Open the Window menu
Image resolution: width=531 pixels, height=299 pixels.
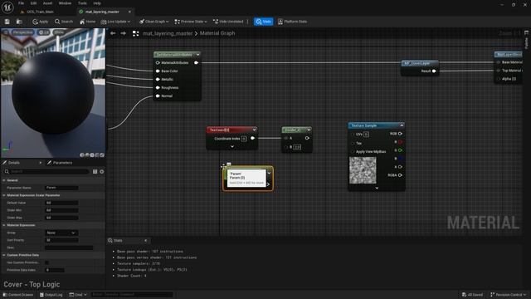pyautogui.click(x=65, y=3)
